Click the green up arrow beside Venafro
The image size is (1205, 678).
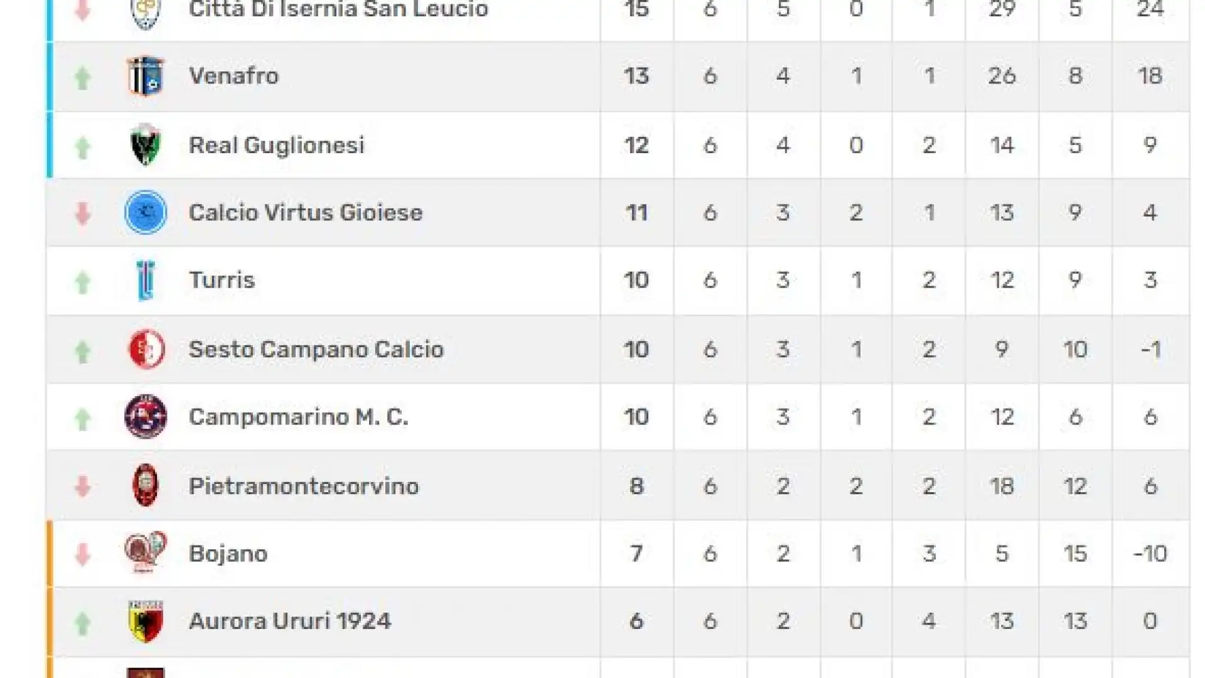[82, 78]
